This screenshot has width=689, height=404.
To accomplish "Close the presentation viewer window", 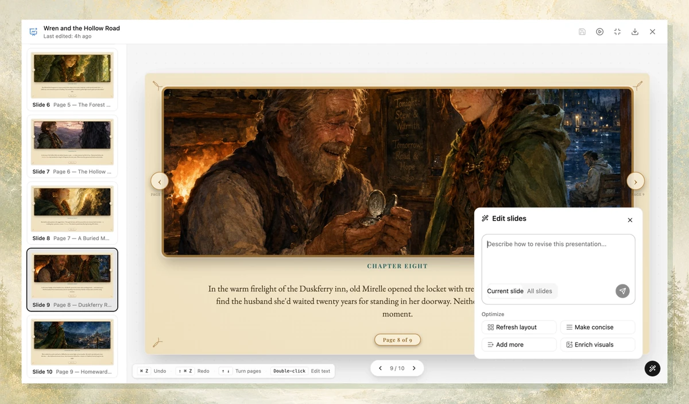I will [652, 32].
